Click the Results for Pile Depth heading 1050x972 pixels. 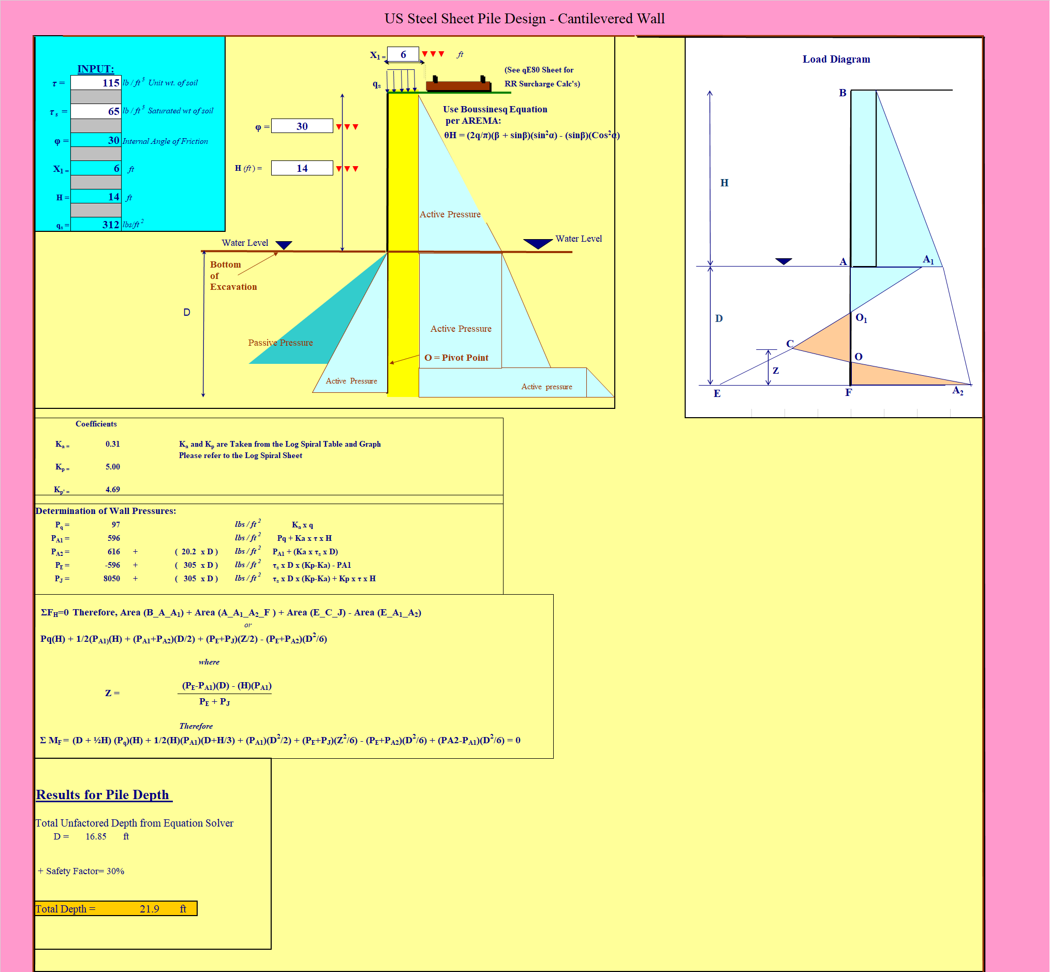[x=103, y=795]
